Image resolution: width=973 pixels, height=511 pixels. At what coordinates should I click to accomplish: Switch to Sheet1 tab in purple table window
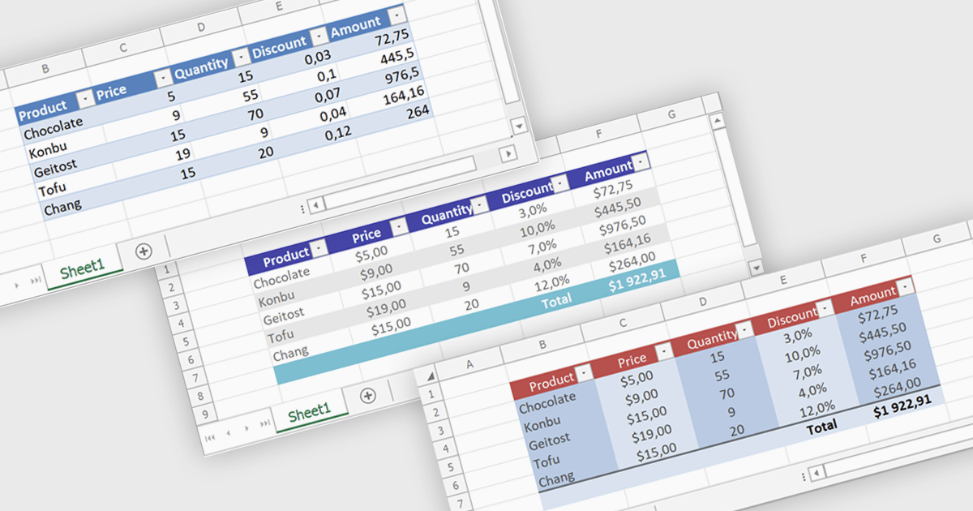309,412
